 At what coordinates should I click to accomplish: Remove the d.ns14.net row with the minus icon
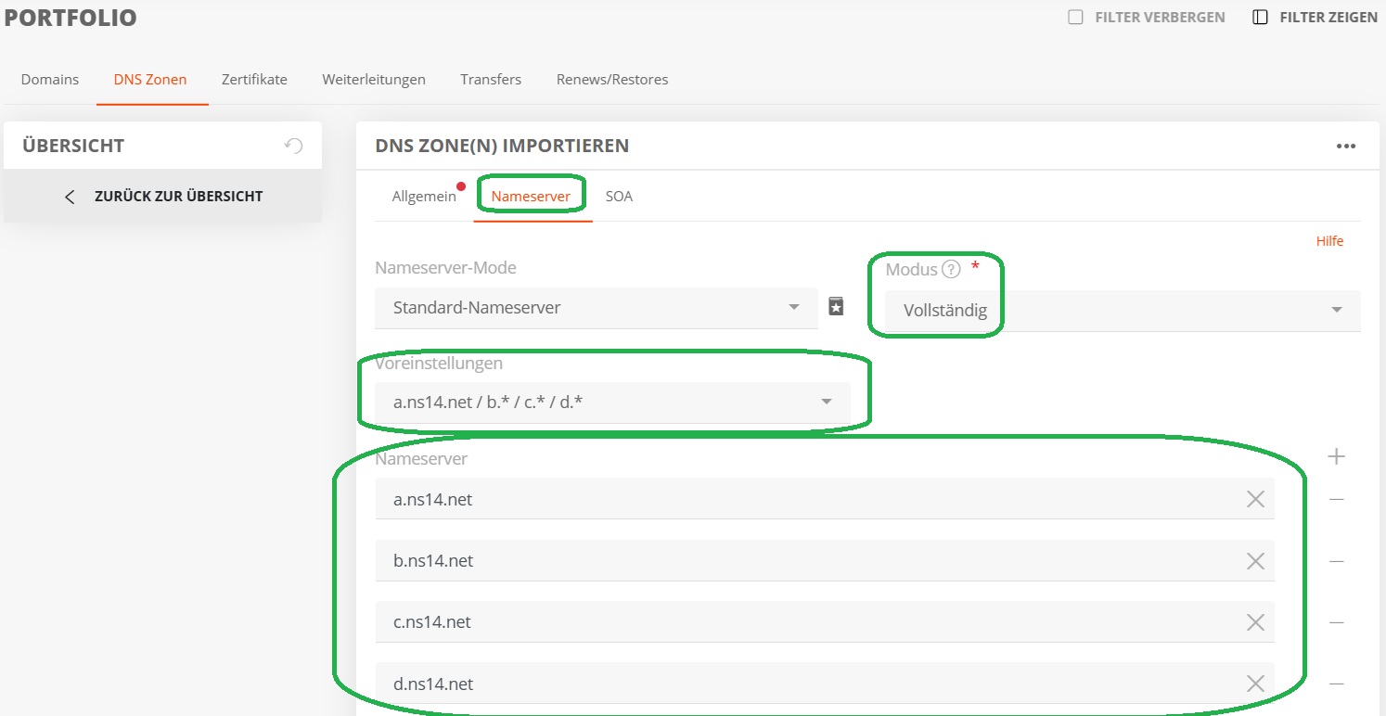point(1337,684)
